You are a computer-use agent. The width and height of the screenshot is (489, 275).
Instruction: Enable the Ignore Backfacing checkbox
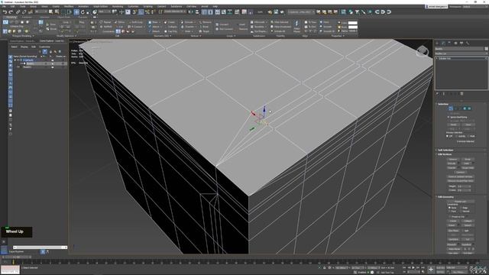tap(449, 117)
